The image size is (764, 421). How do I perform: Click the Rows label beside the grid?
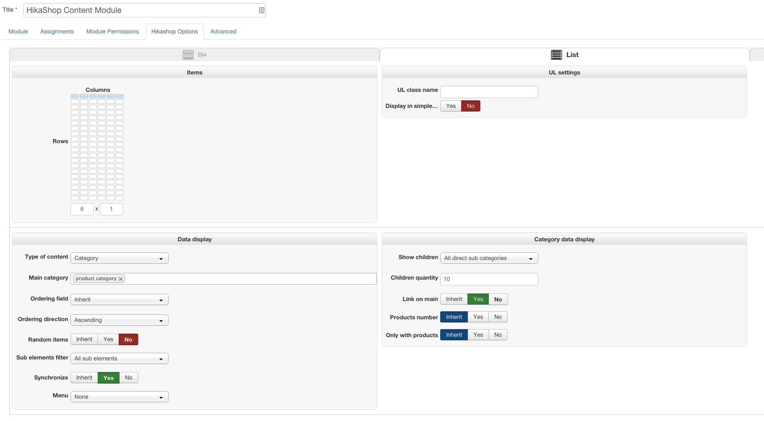60,141
